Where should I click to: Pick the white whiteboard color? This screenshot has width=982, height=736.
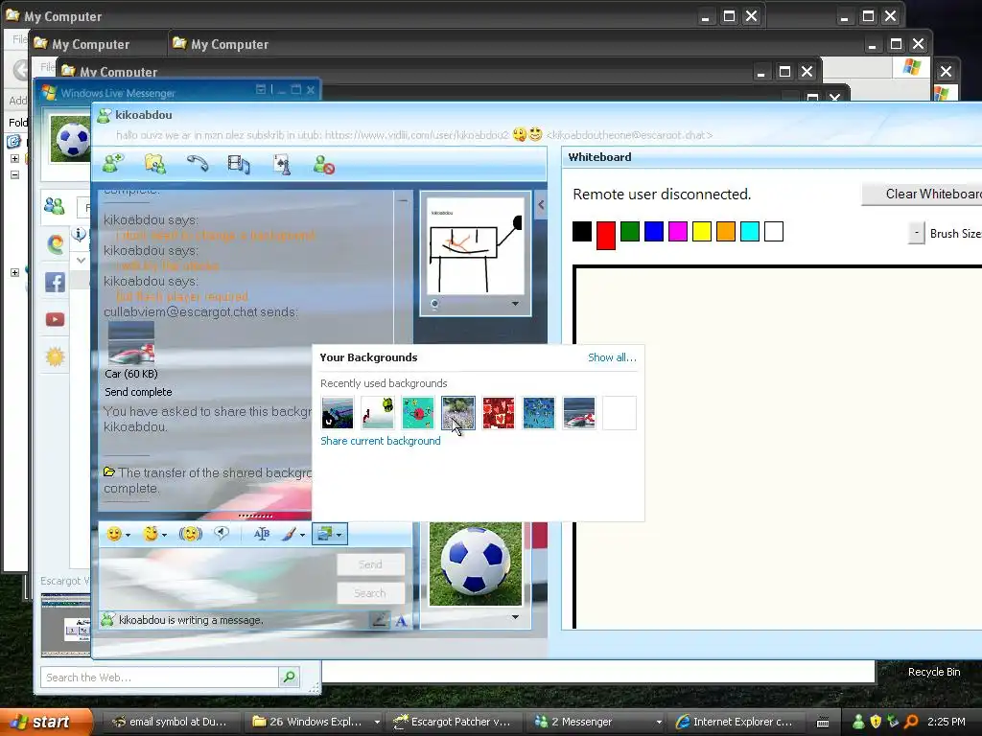point(774,232)
